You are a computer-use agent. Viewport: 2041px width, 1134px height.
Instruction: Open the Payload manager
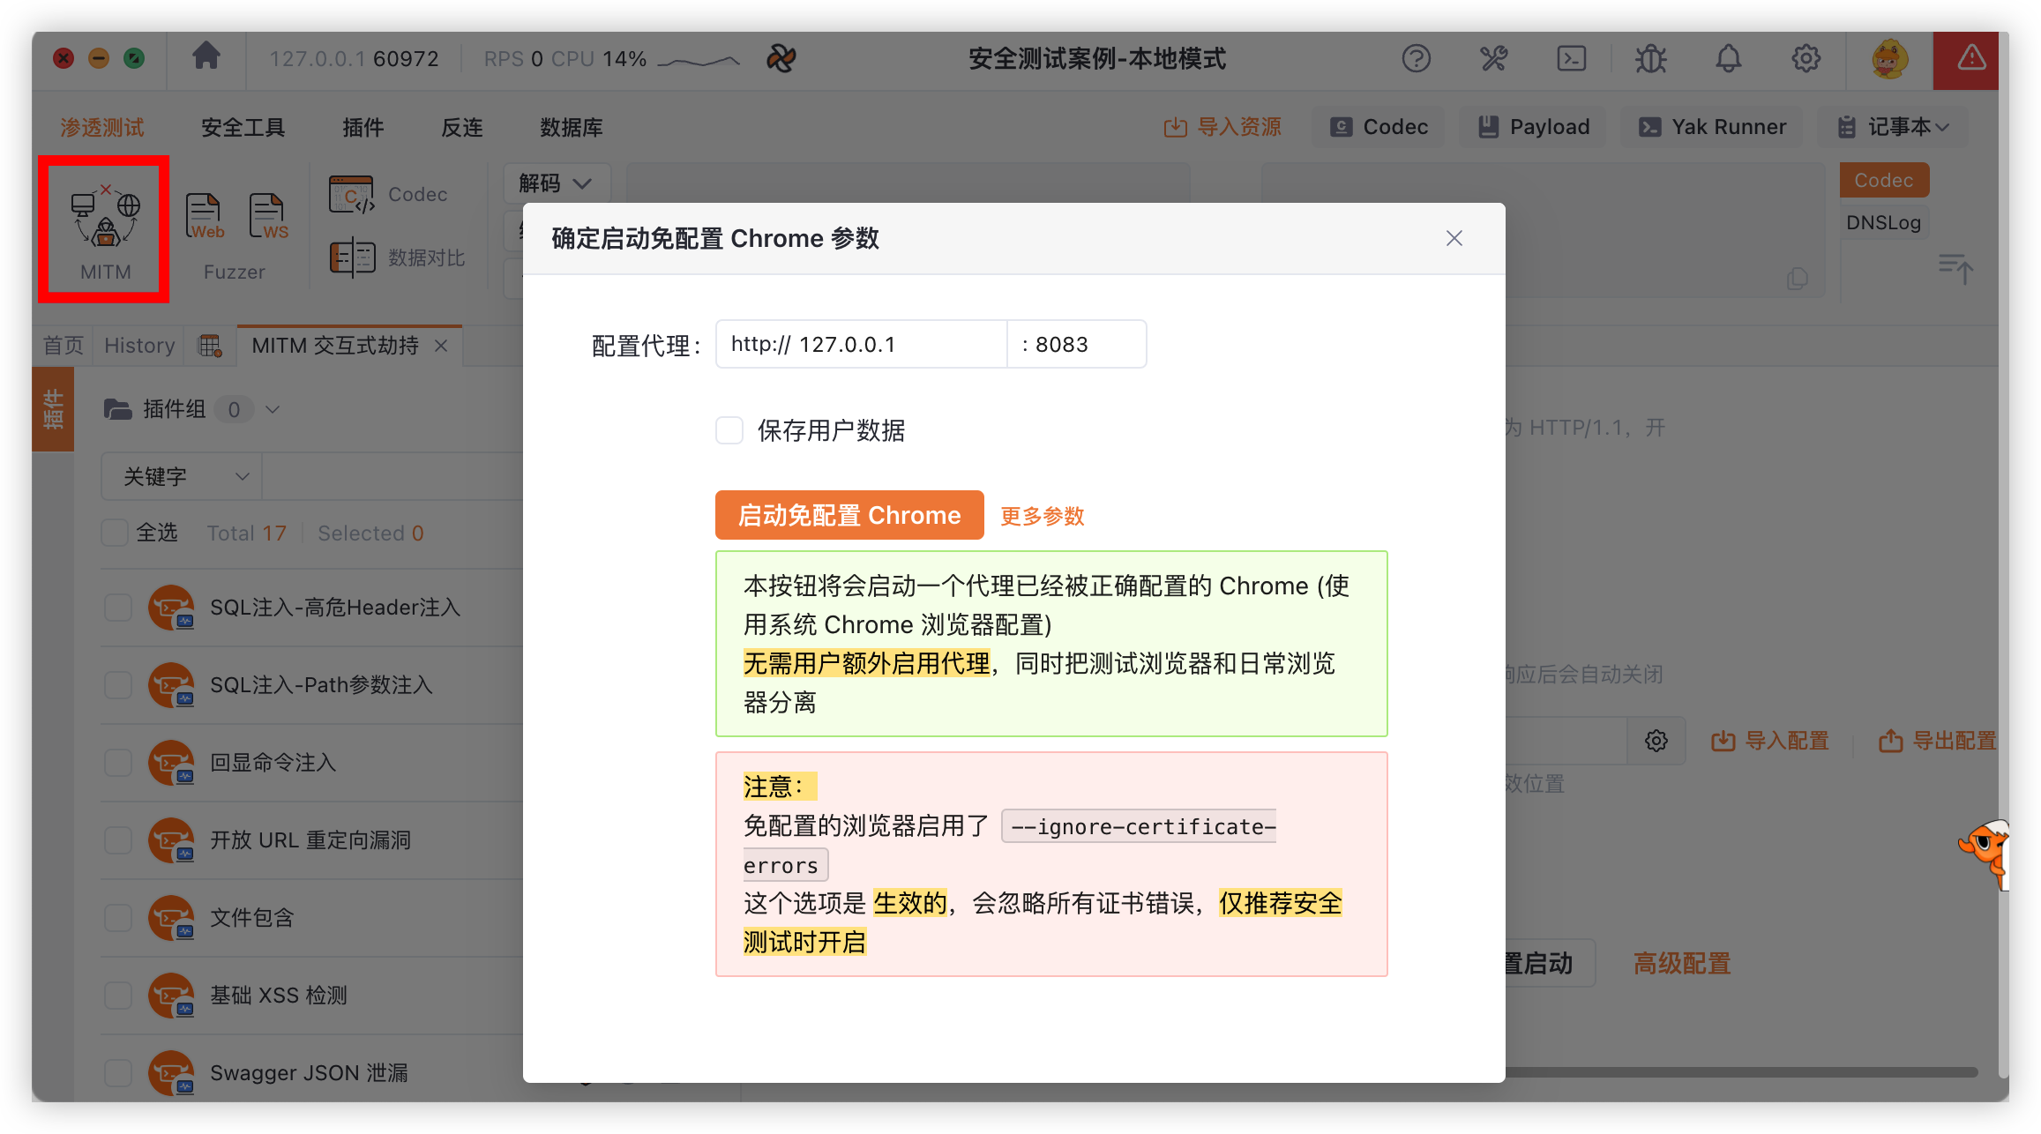[1533, 126]
